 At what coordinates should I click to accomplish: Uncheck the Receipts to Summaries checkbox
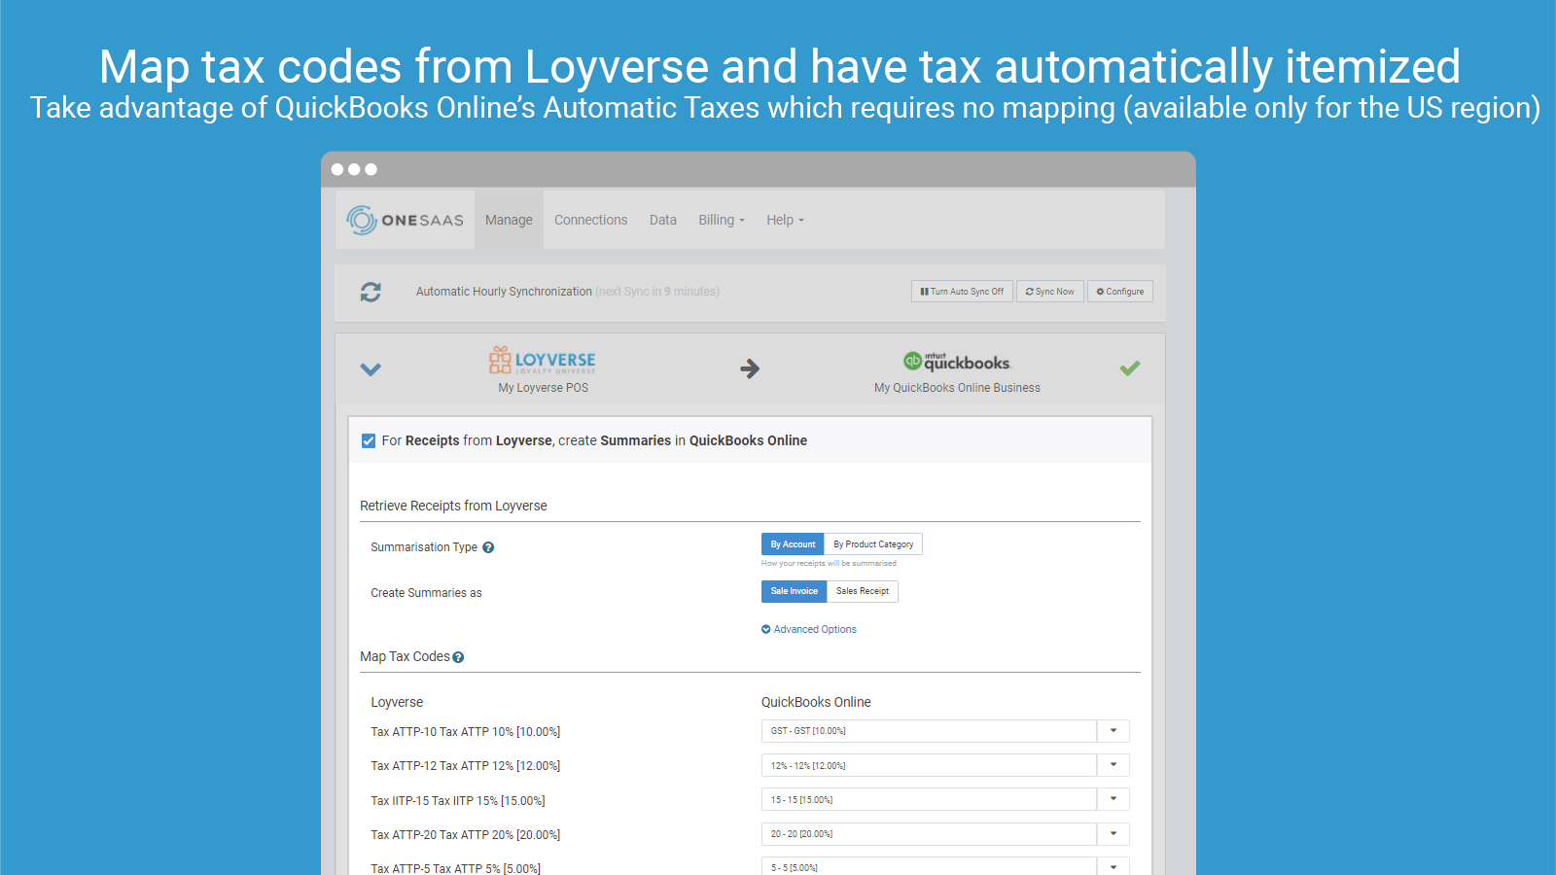tap(369, 440)
